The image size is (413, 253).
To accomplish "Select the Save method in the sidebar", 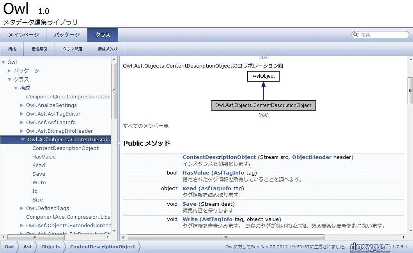I will coord(38,174).
